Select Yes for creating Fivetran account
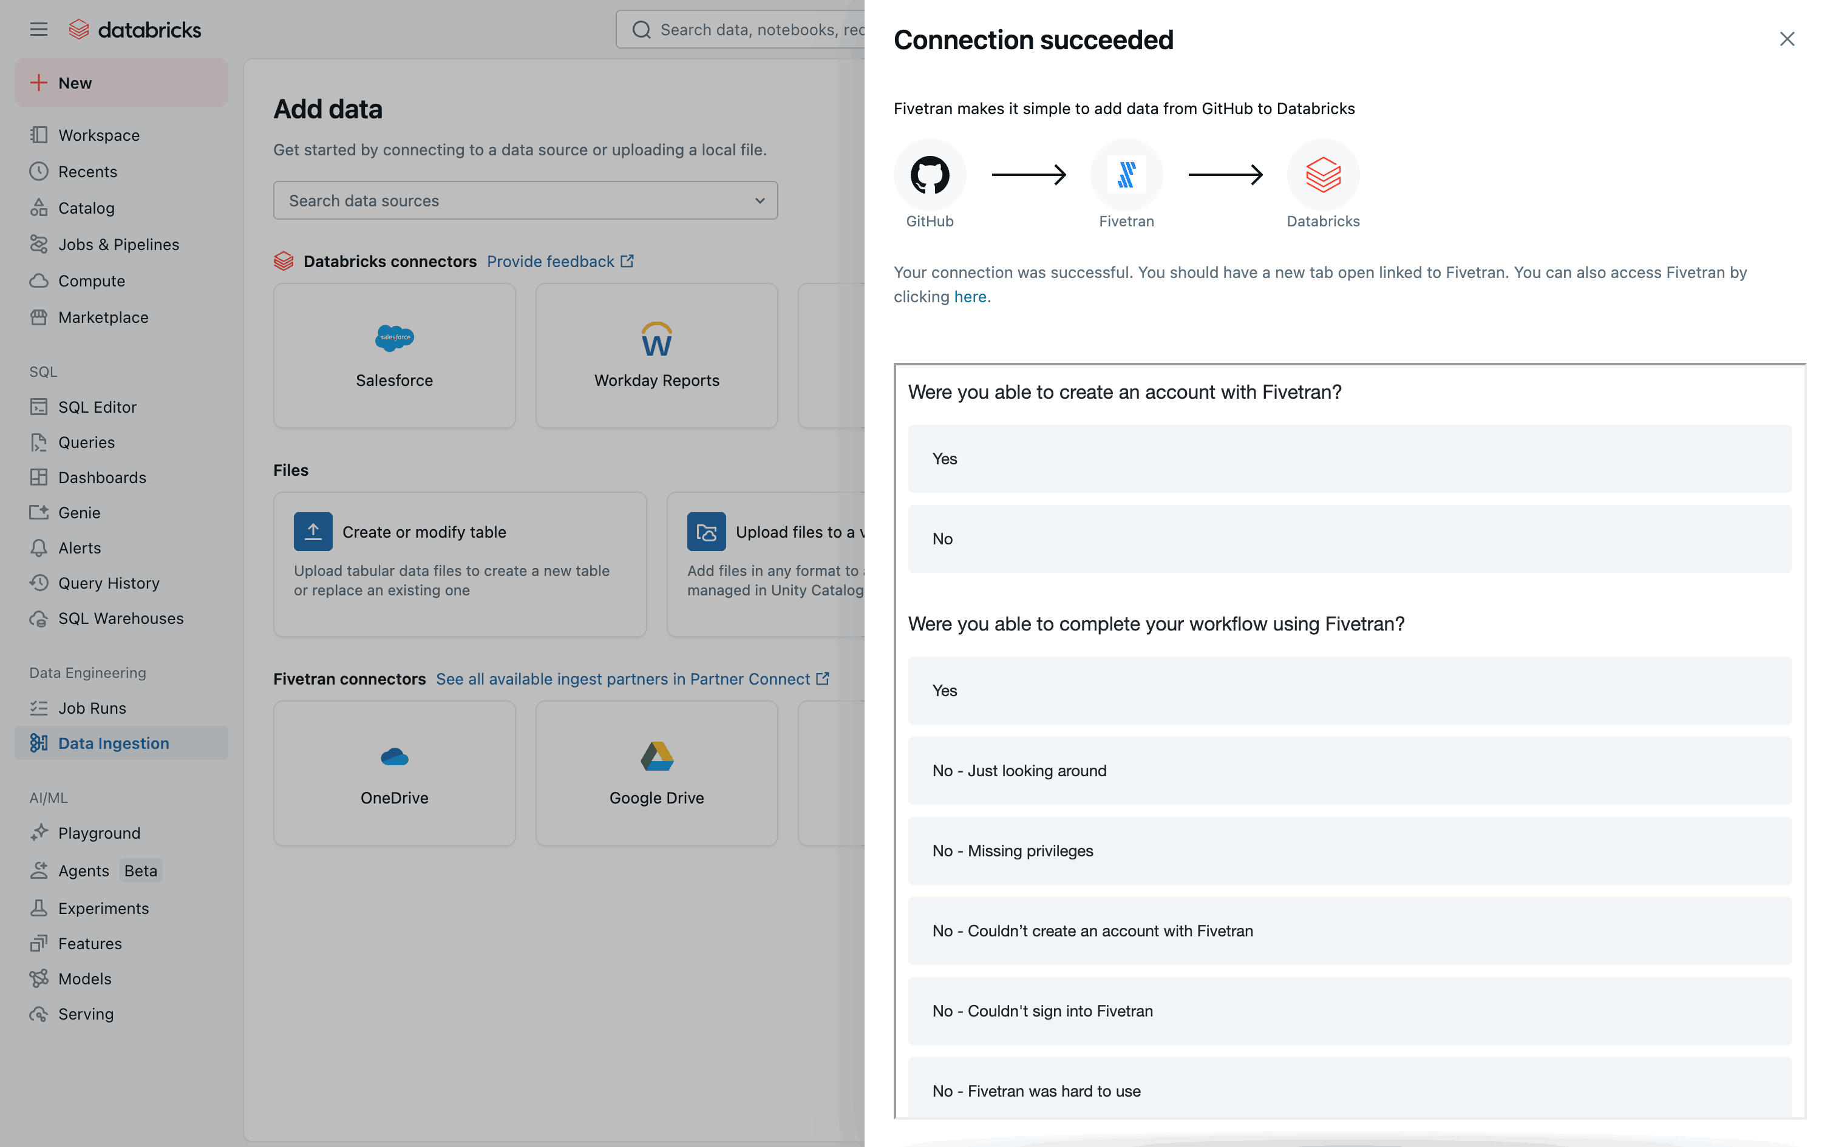The width and height of the screenshot is (1836, 1147). click(x=1349, y=458)
